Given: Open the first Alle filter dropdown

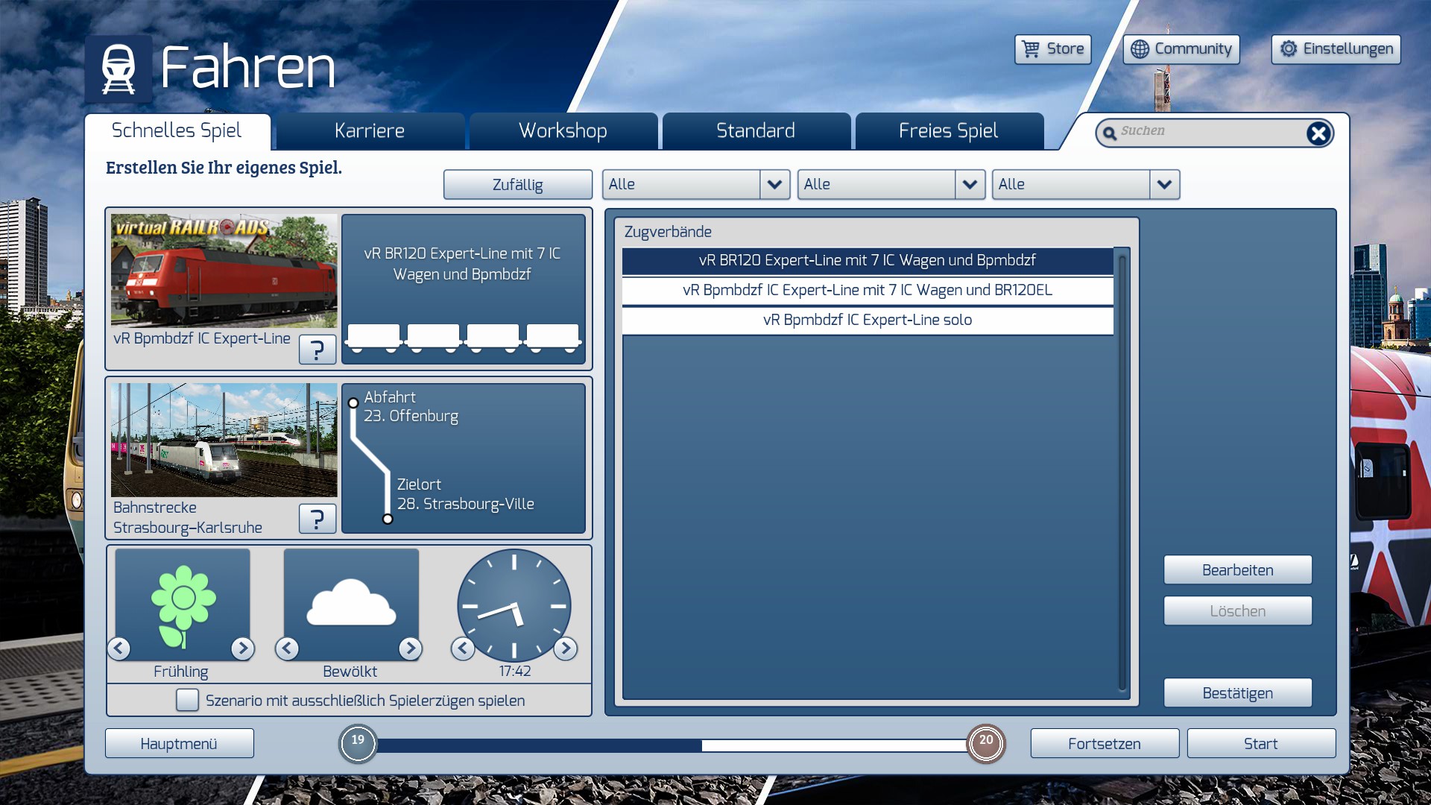Looking at the screenshot, I should click(774, 184).
